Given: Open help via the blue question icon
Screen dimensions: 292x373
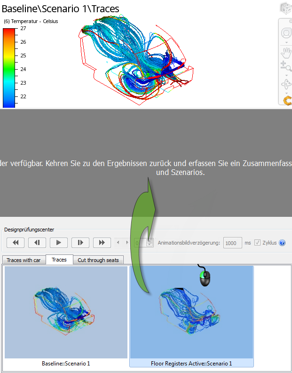Looking at the screenshot, I should coord(282,243).
